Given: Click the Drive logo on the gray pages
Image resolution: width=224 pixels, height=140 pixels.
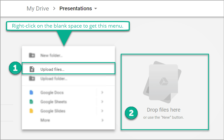Looking at the screenshot, I should (x=163, y=82).
